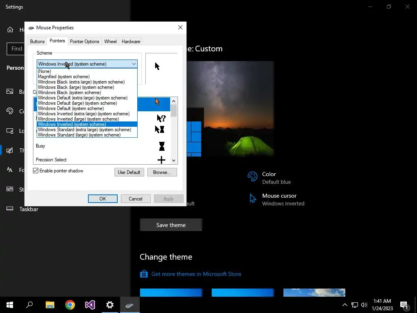Open Taskbar settings in sidebar

pos(29,209)
